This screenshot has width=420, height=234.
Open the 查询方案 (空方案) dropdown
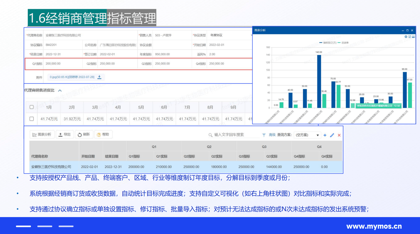[307, 135]
